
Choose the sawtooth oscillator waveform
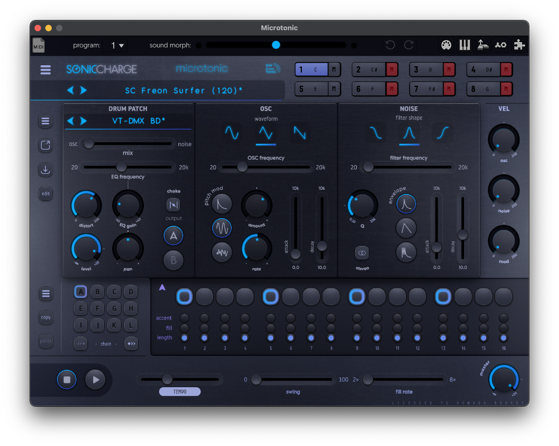tap(299, 132)
